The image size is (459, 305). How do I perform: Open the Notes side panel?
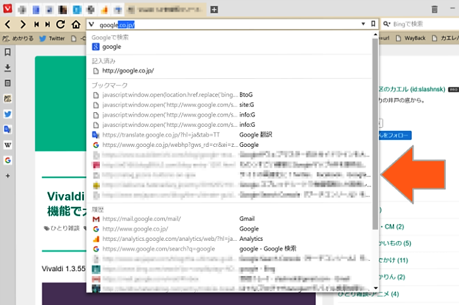pyautogui.click(x=8, y=83)
